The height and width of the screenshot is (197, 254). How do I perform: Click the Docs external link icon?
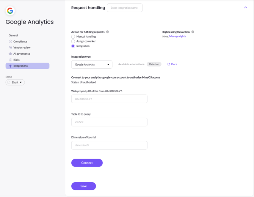[169, 64]
